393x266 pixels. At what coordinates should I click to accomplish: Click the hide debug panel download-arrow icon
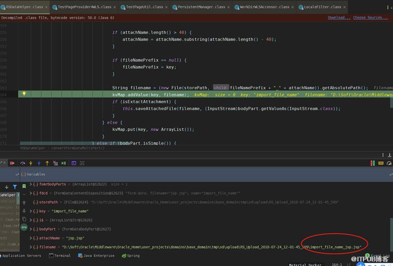[x=389, y=155]
